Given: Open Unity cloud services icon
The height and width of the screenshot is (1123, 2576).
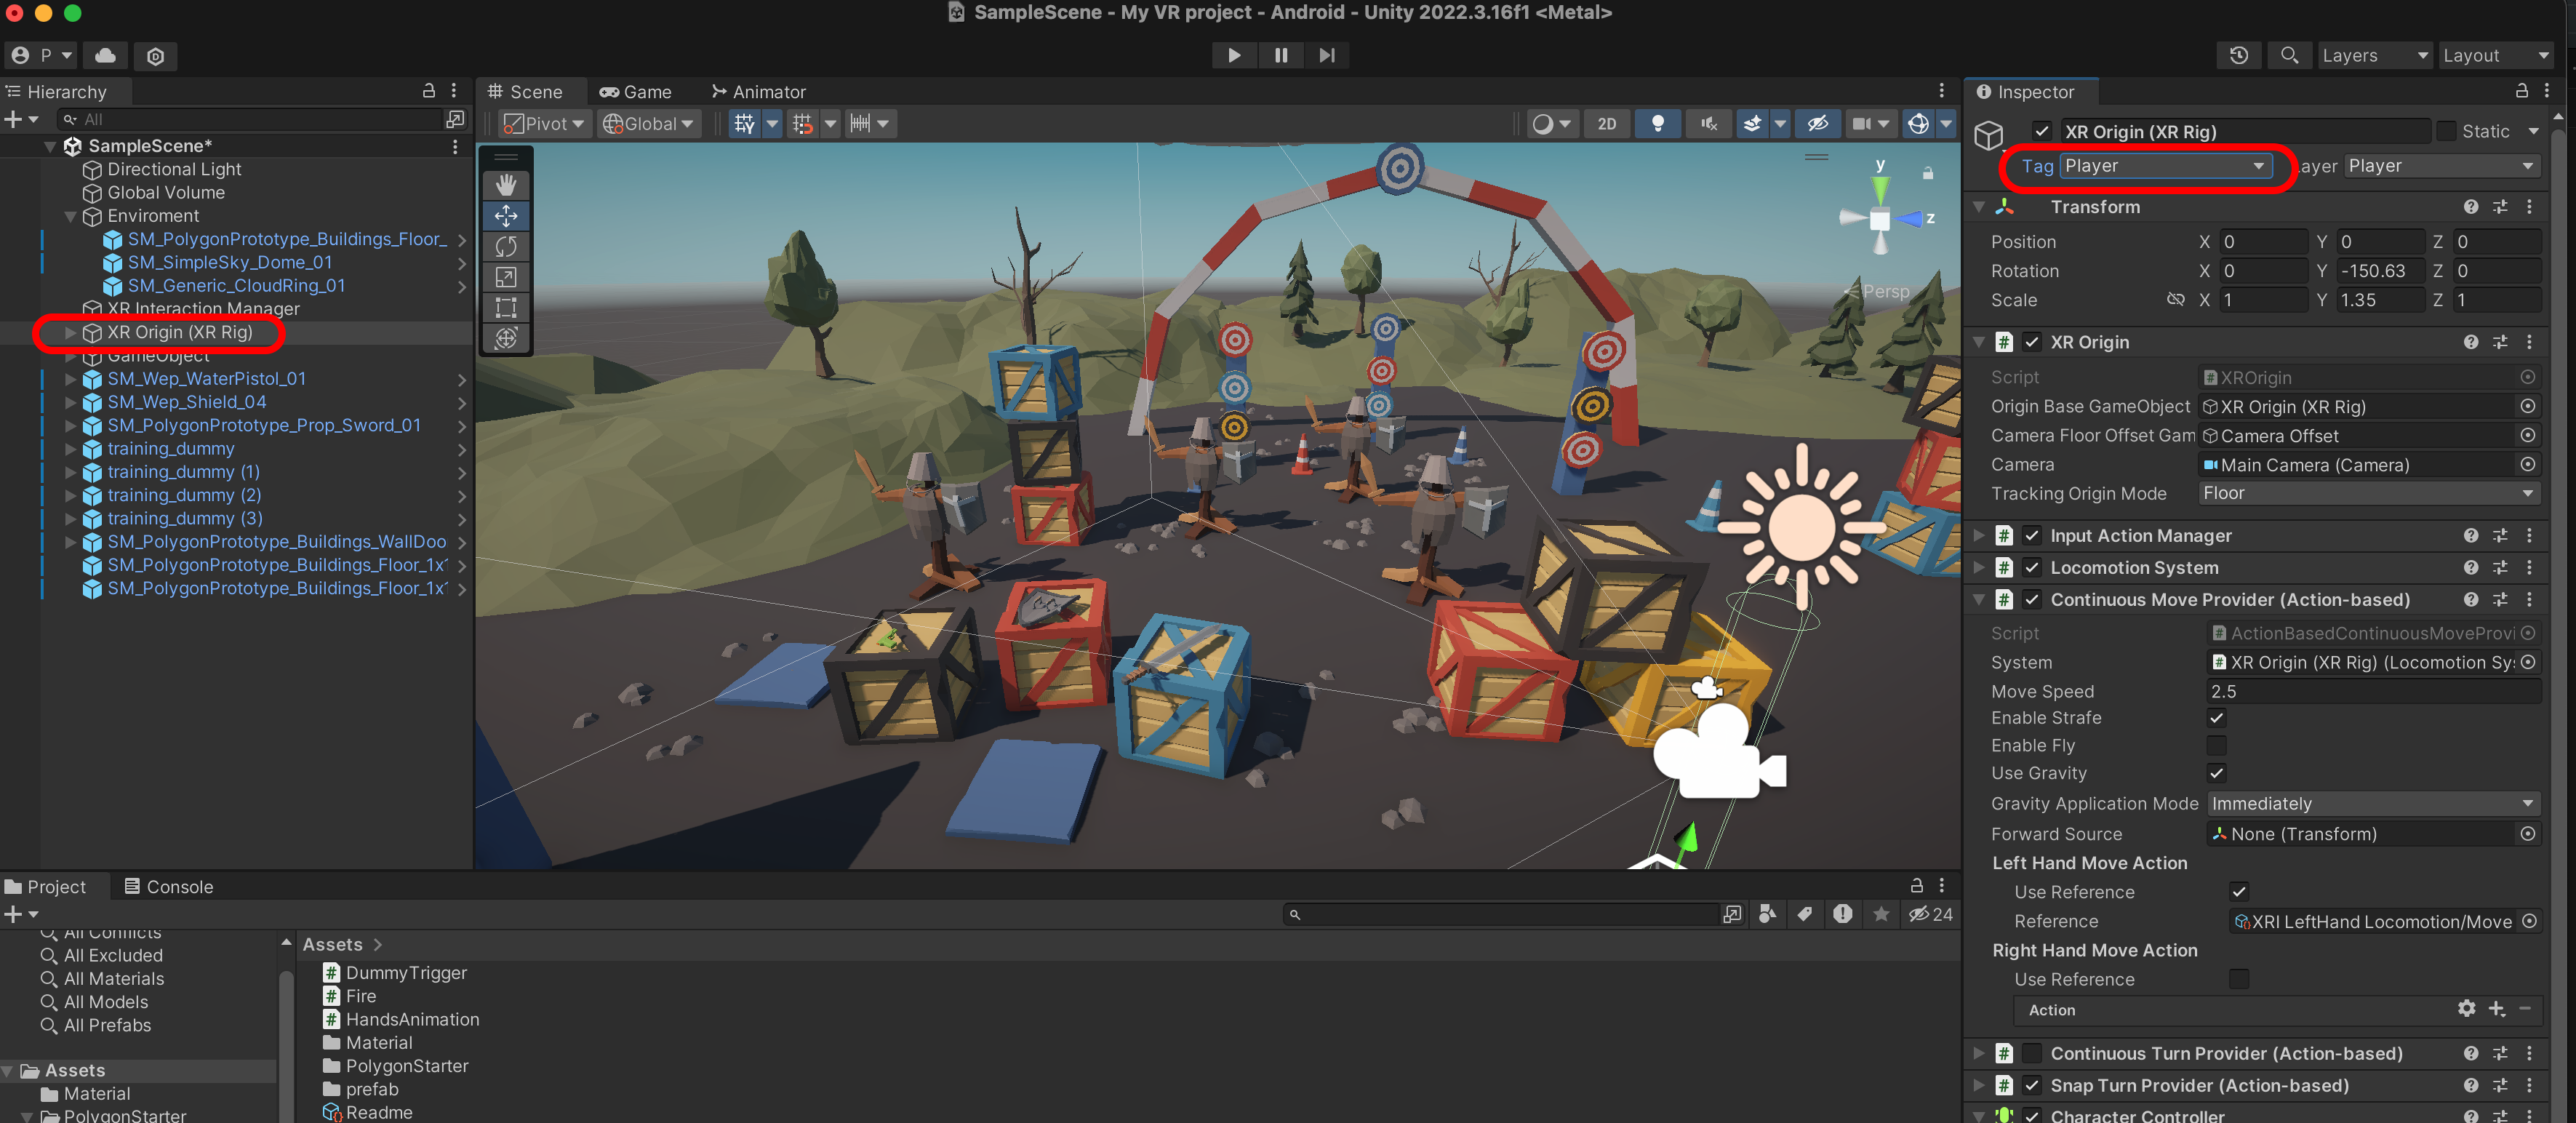Looking at the screenshot, I should pyautogui.click(x=105, y=55).
